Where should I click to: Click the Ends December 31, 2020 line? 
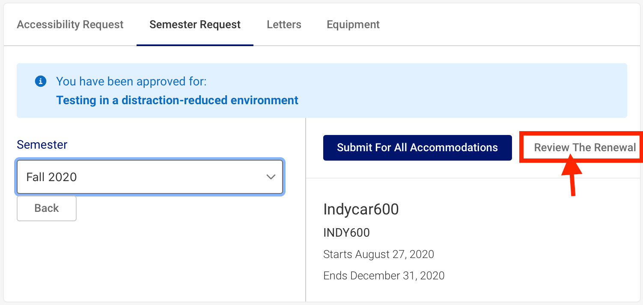coord(384,276)
